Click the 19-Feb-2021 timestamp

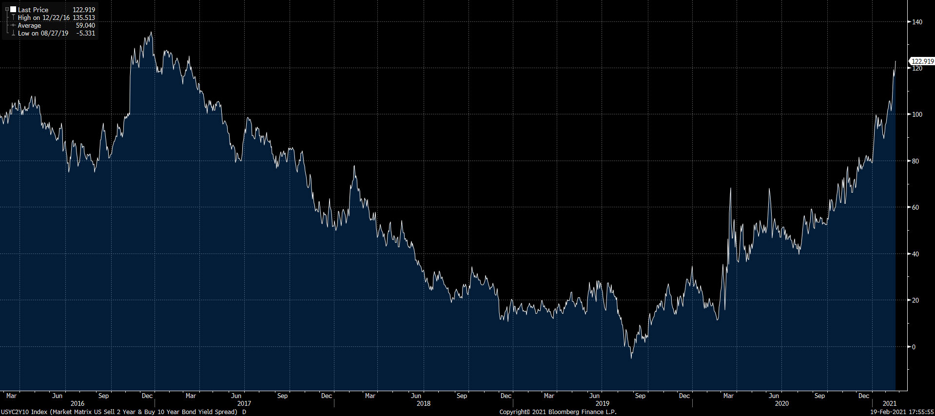902,412
